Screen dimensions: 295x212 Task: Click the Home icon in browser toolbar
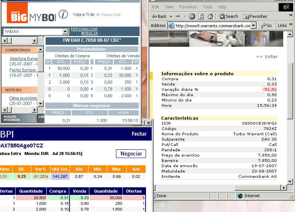pyautogui.click(x=210, y=17)
